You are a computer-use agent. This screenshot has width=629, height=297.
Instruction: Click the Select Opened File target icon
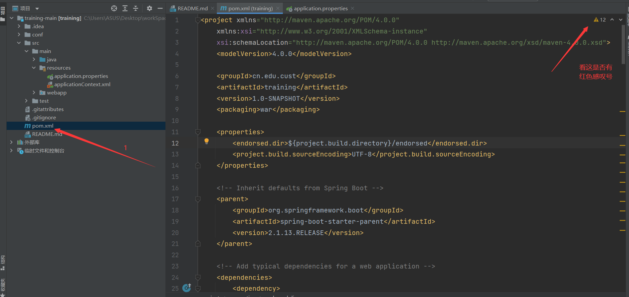point(114,8)
